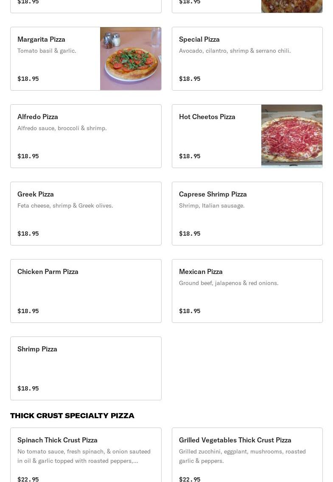Open the Hot Cheetos Pizza title

pyautogui.click(x=207, y=117)
